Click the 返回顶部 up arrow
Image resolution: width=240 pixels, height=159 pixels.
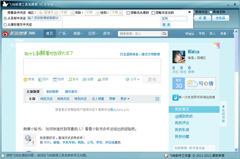[223, 107]
